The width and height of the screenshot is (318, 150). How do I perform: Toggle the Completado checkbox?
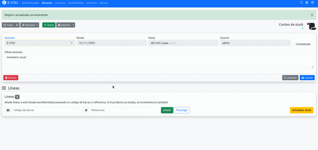click(293, 44)
